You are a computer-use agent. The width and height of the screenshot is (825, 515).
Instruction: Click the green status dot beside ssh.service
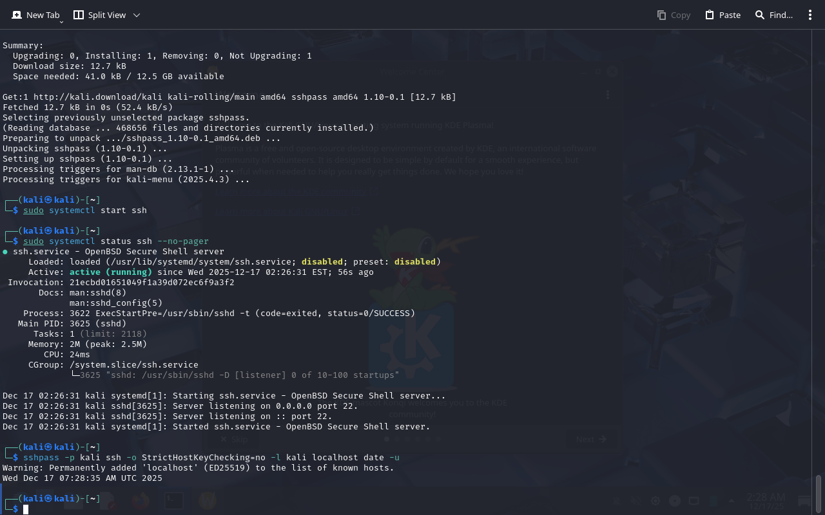point(5,252)
